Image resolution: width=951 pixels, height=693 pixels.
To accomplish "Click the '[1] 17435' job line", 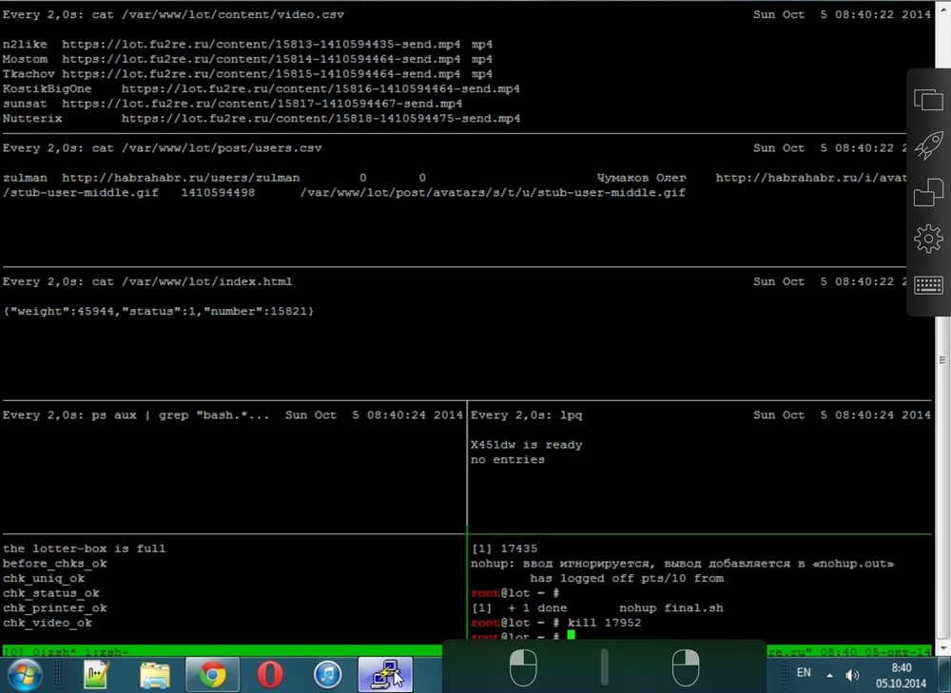I will coord(504,549).
